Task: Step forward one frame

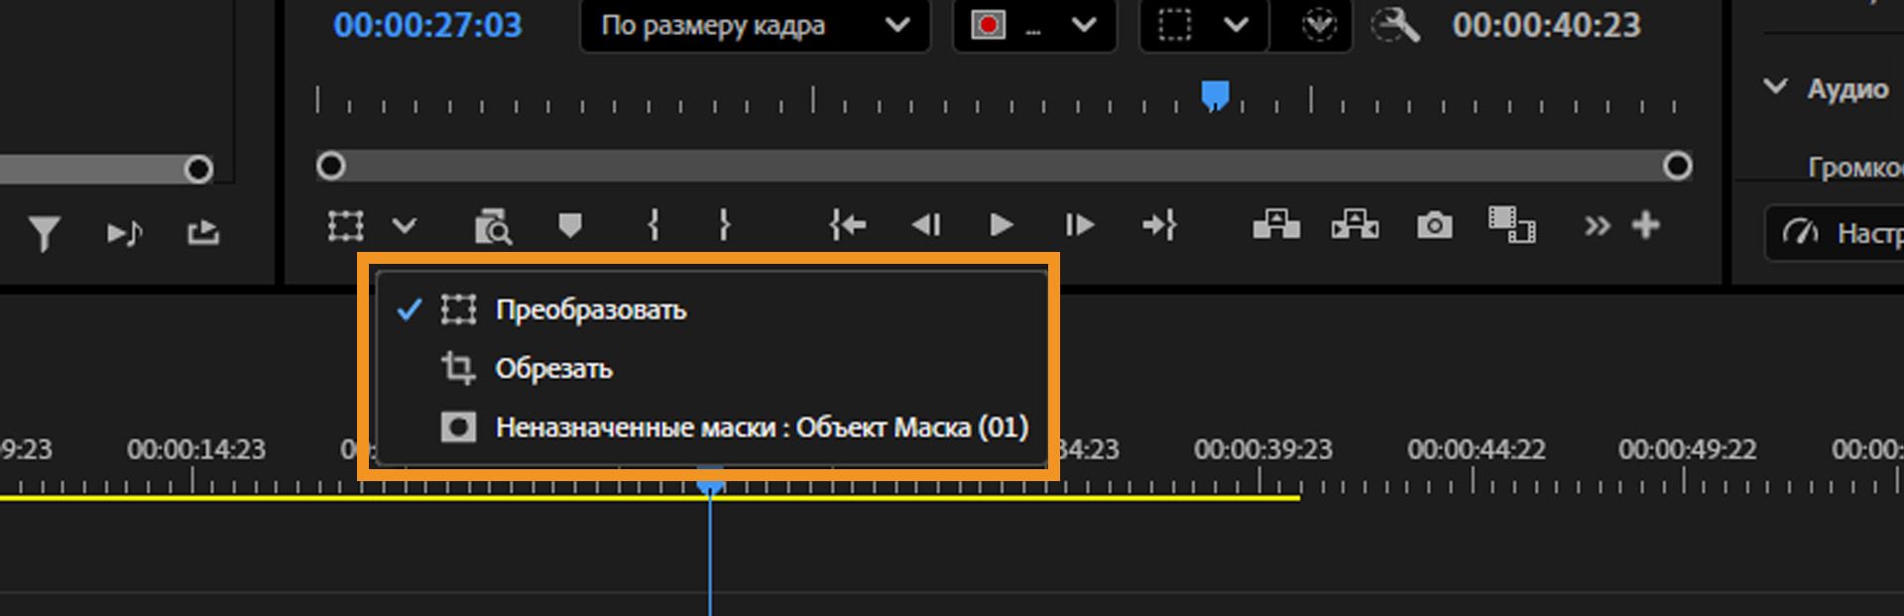Action: coord(1079,226)
